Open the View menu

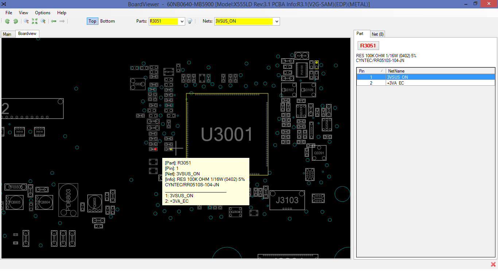[23, 13]
